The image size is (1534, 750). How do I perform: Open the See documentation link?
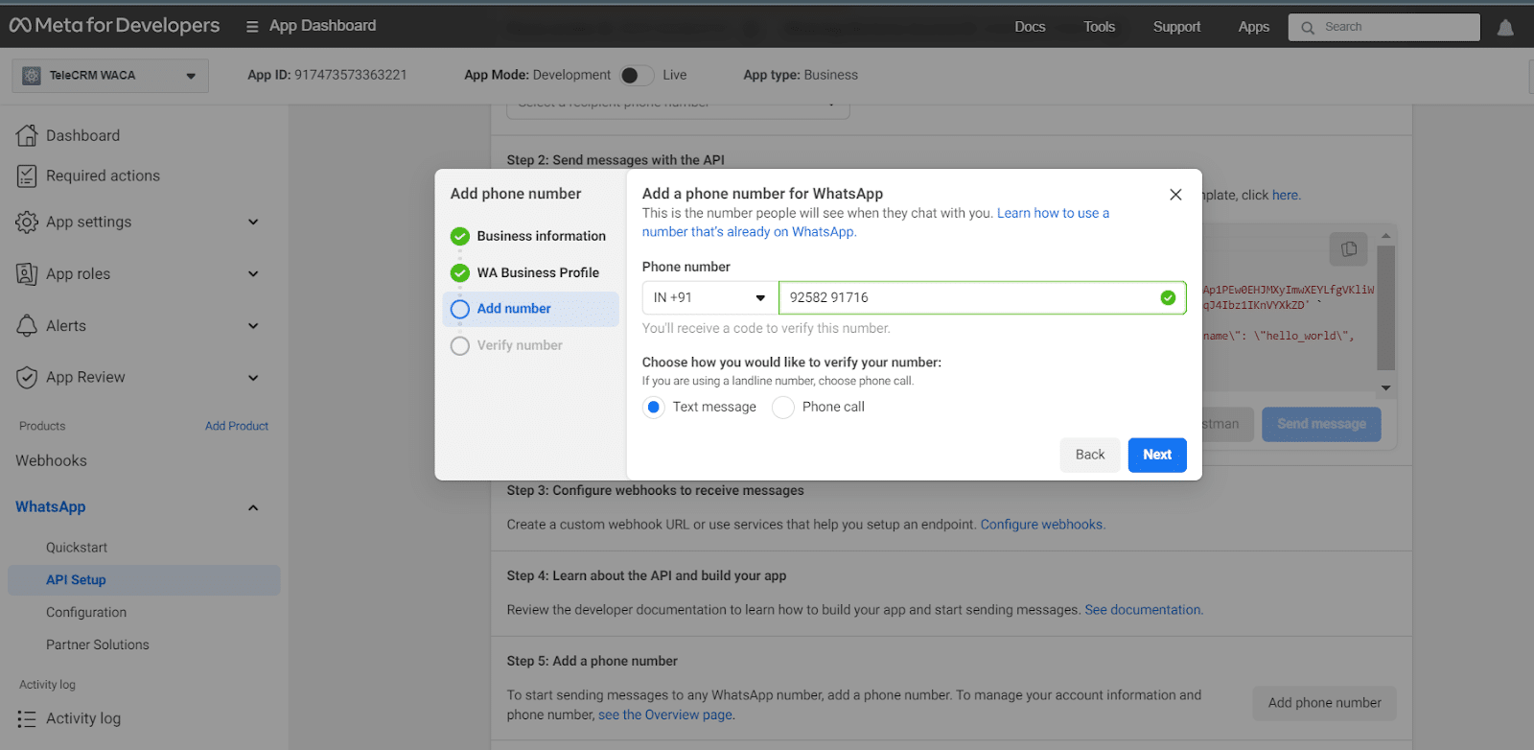point(1142,610)
